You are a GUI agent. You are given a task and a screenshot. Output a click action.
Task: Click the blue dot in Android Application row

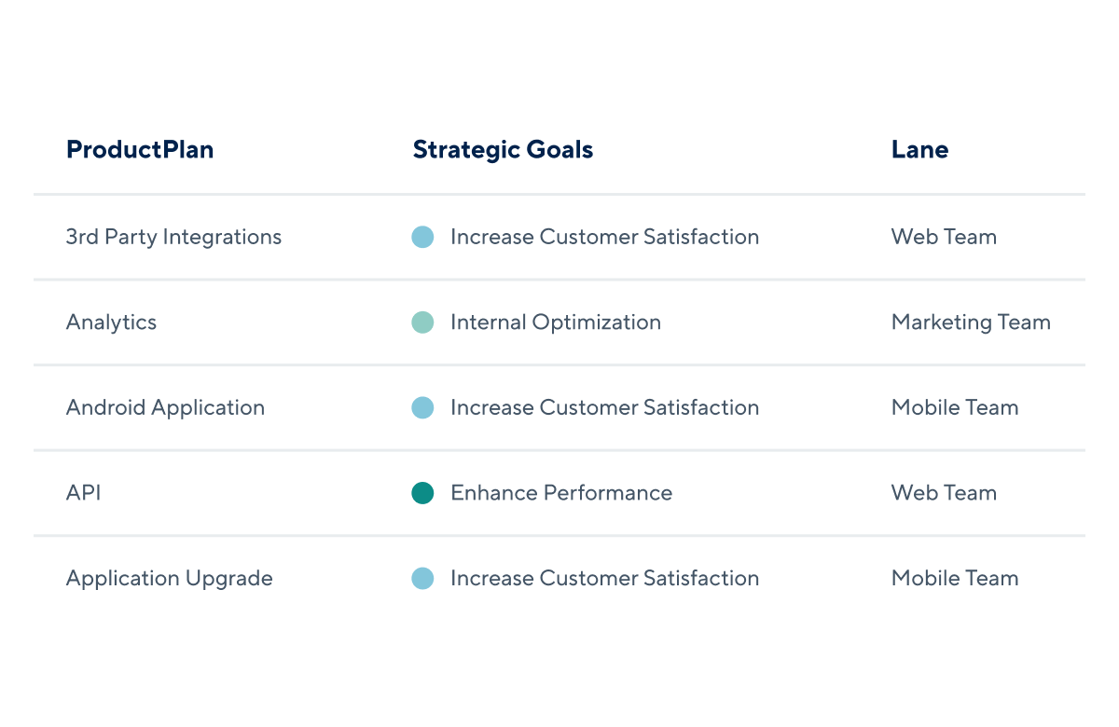click(x=422, y=407)
